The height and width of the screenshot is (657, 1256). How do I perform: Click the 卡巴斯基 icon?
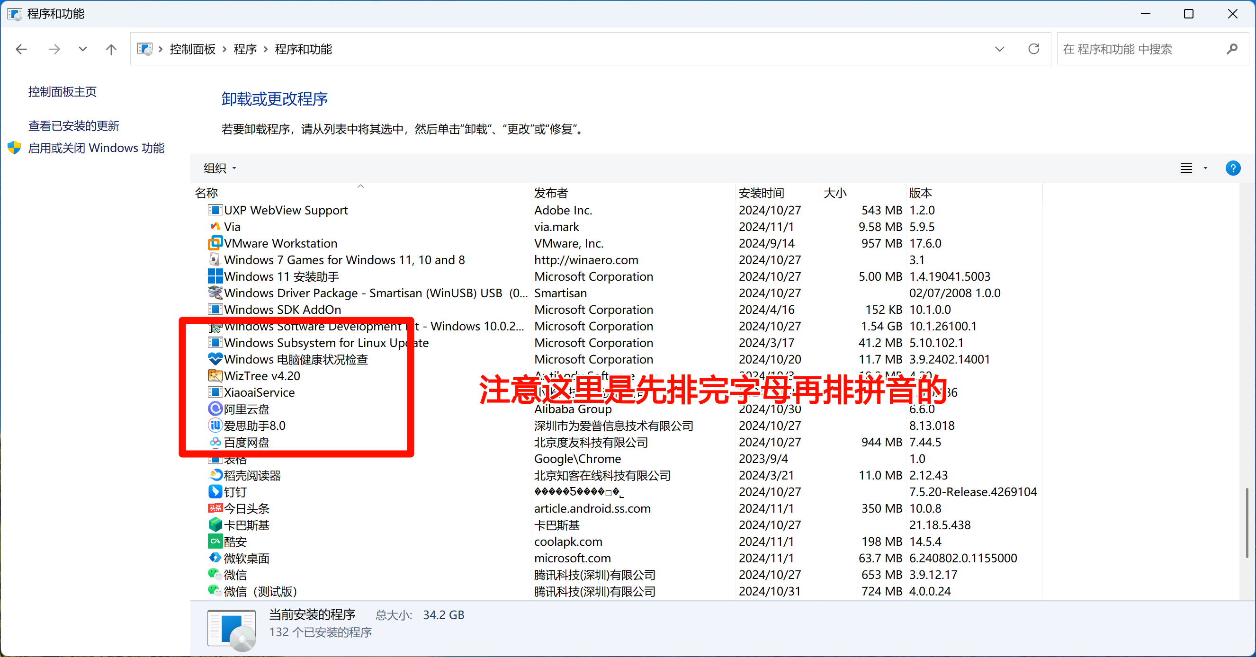click(x=215, y=525)
